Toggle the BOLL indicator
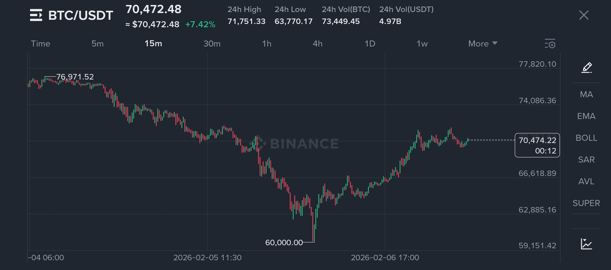Viewport: 611px width, 270px height. pyautogui.click(x=586, y=138)
